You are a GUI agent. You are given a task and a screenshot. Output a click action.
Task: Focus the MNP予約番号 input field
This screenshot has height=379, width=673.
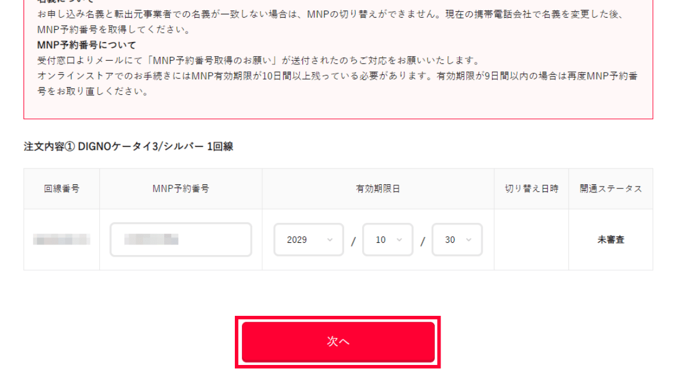click(181, 240)
